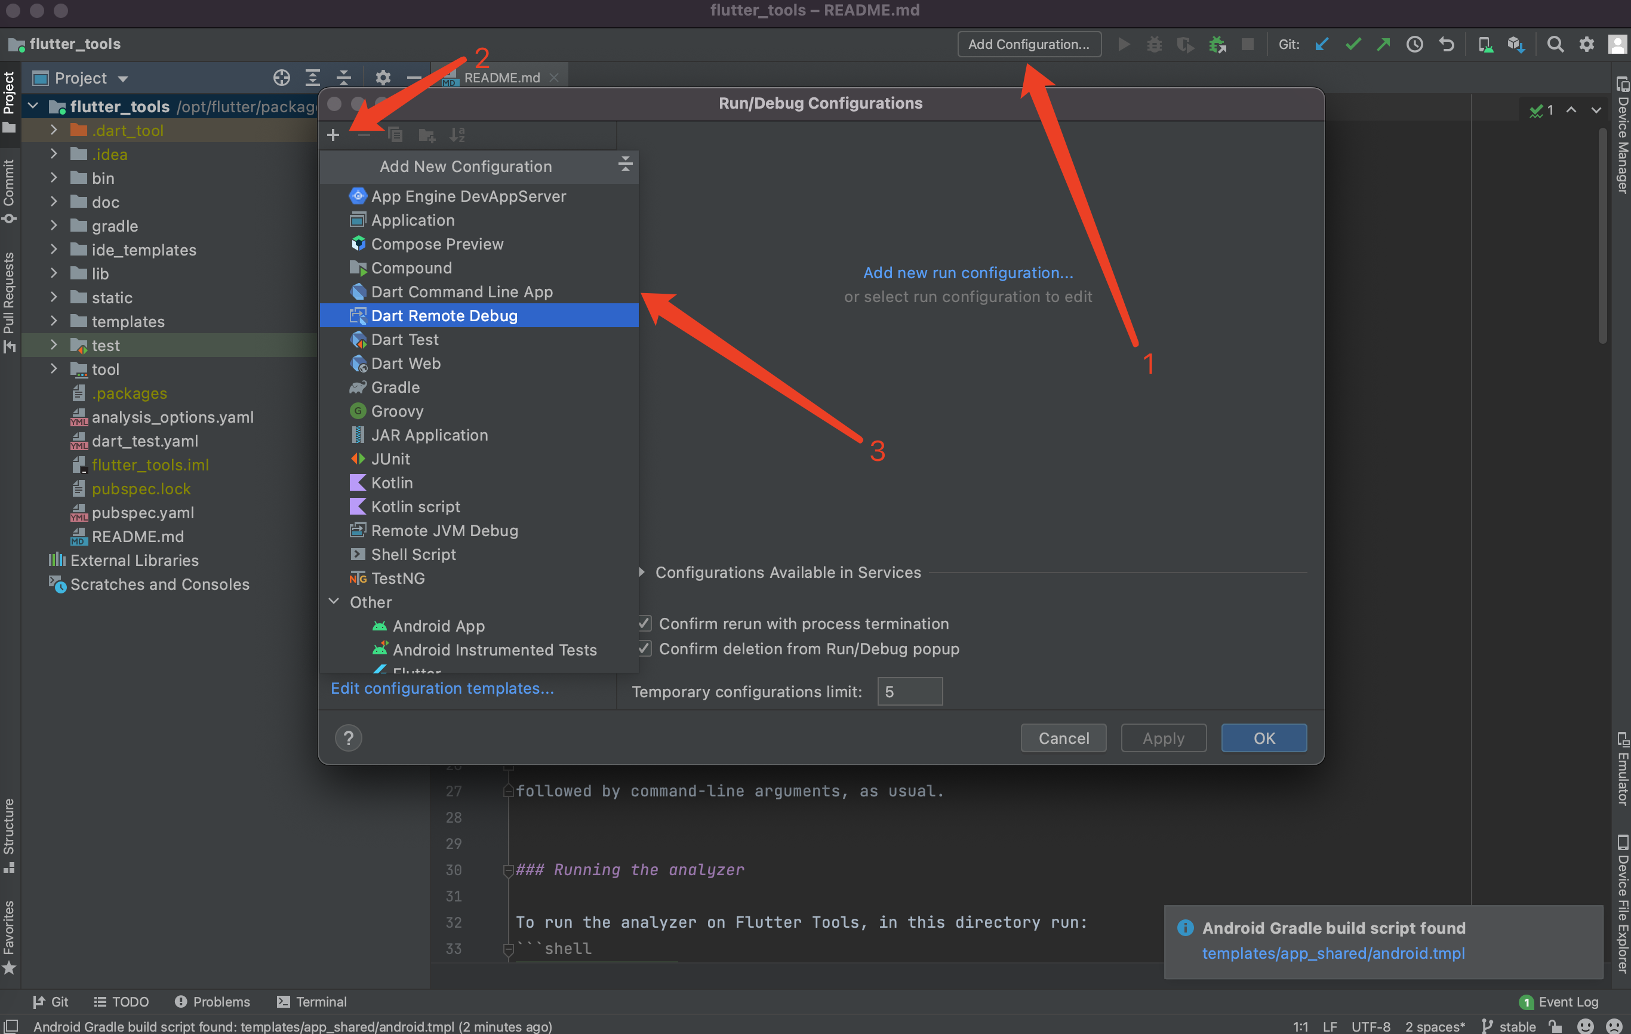Select Dart Command Line App entry

[479, 292]
